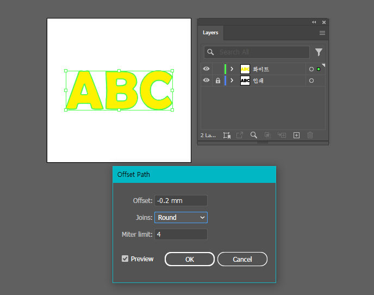374x295 pixels.
Task: Switch to the Layers tab
Action: coord(210,33)
